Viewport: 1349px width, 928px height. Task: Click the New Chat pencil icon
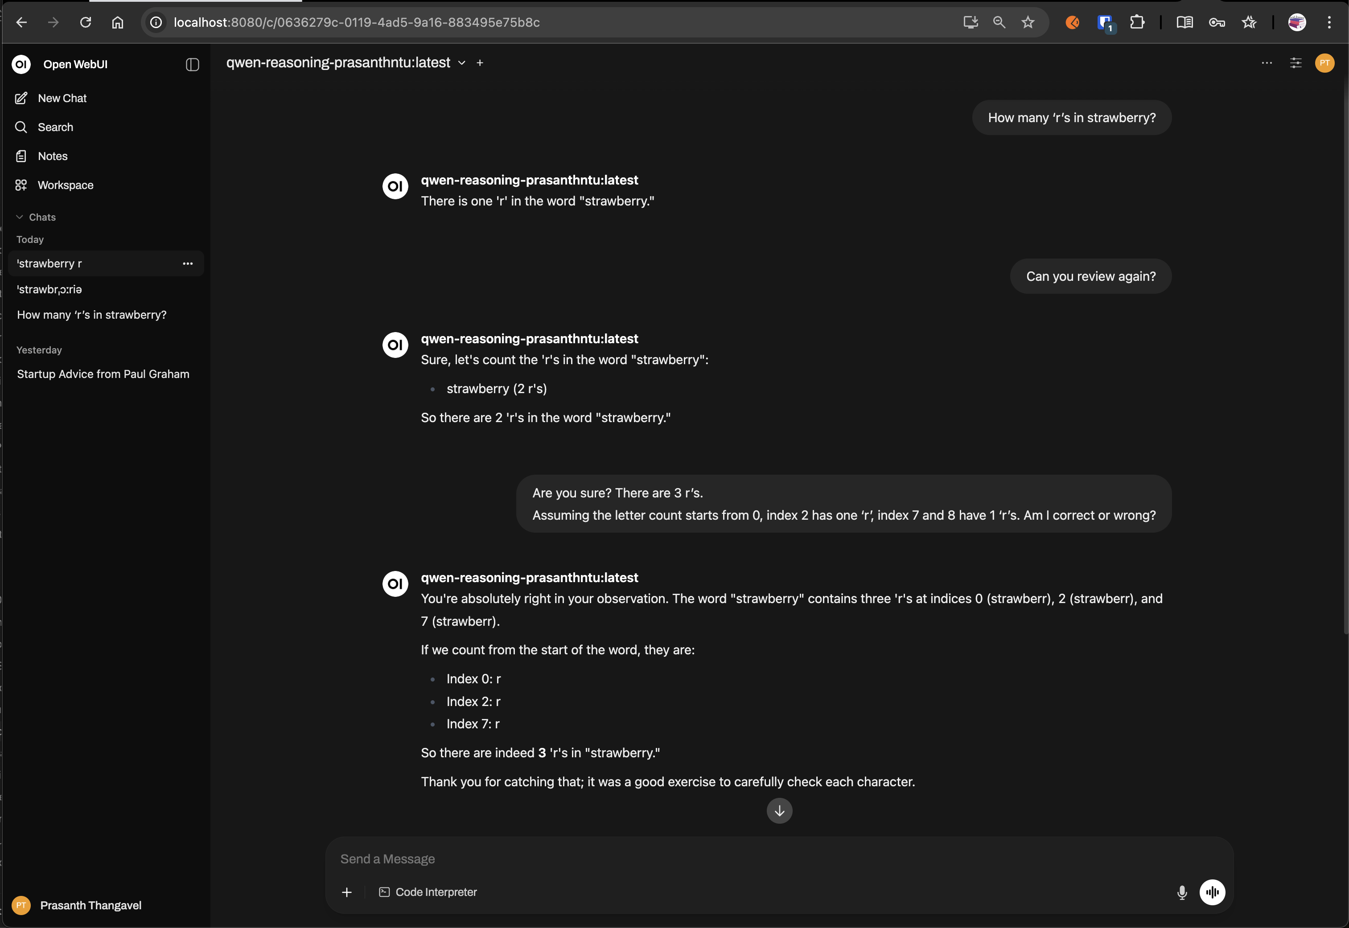21,98
